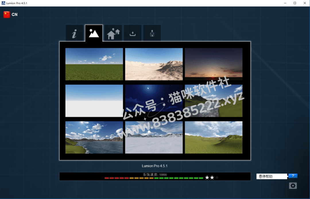310x199 pixels.
Task: Select the new scene landscape tab
Action: click(94, 33)
